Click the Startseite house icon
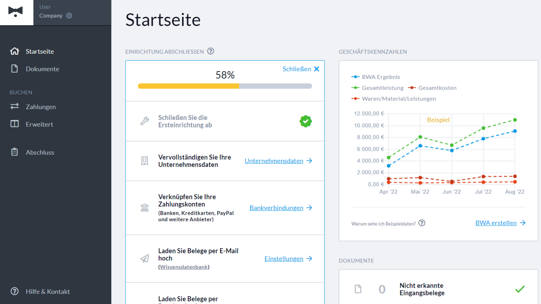Screen dimensions: 541x304 [15, 52]
